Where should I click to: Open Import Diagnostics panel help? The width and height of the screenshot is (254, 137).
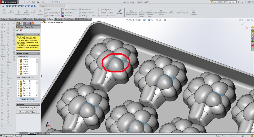coord(39,27)
